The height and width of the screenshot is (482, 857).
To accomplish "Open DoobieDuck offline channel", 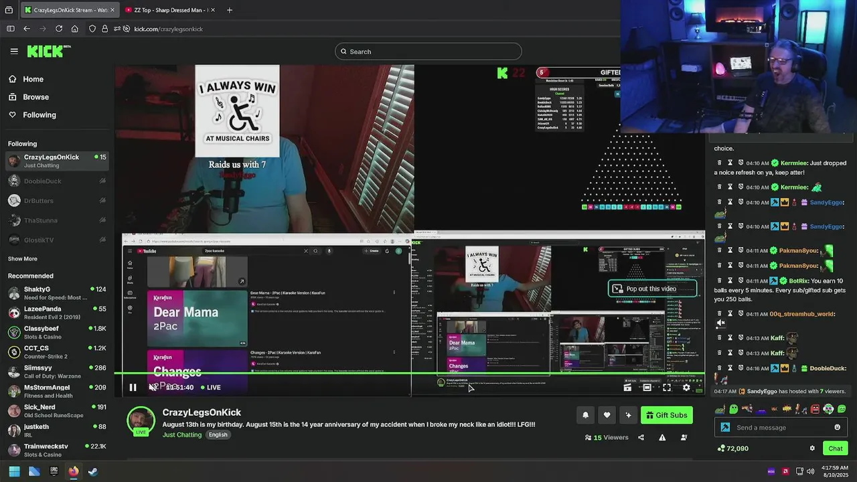I will (x=57, y=181).
